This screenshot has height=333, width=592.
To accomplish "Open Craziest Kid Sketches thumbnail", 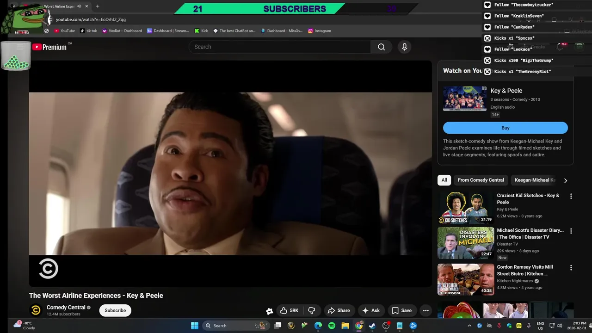I will 466,207.
